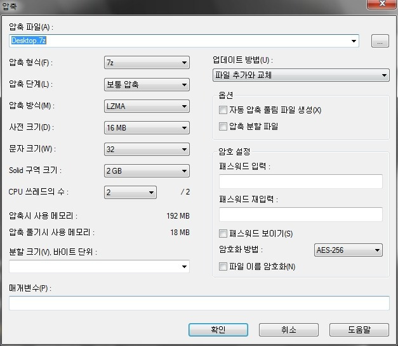Open the CPU 쓰레드의 수 dropdown
Viewport: 398px width, 346px height.
coord(130,193)
